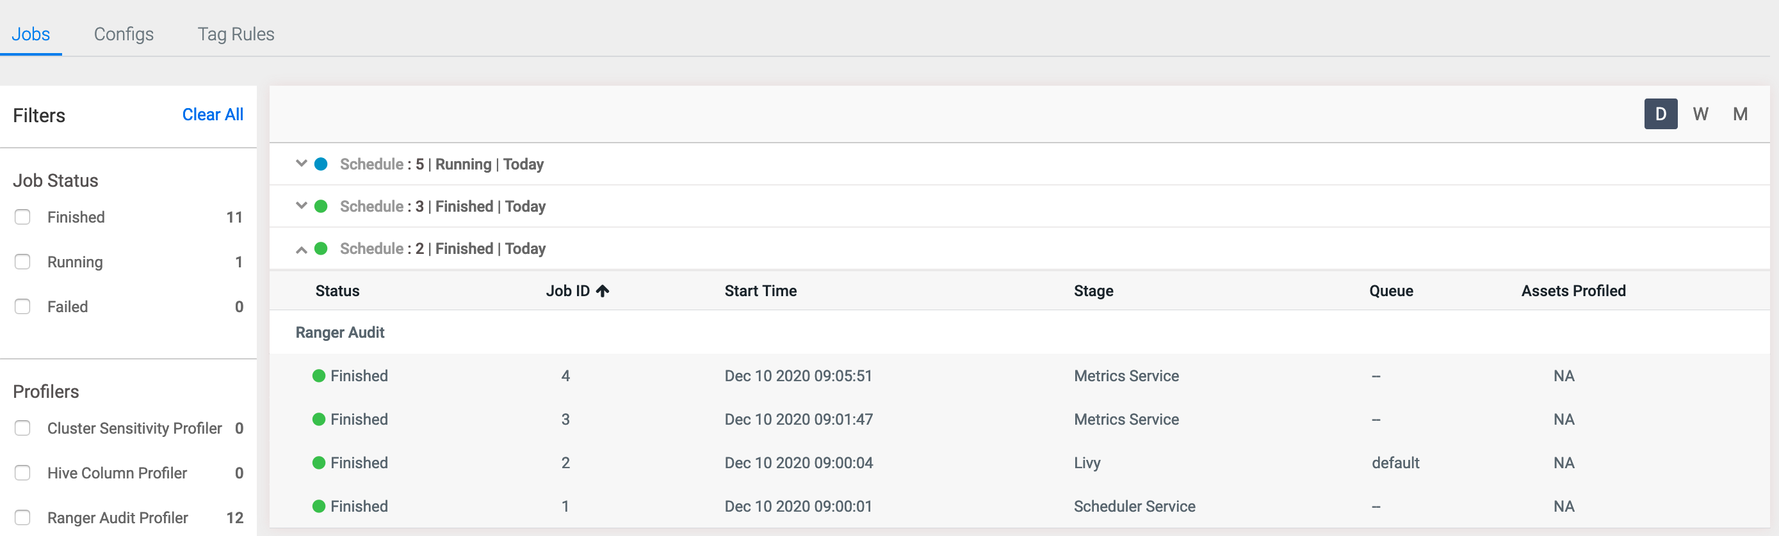Expand Schedule 3 Finished row

tap(301, 206)
